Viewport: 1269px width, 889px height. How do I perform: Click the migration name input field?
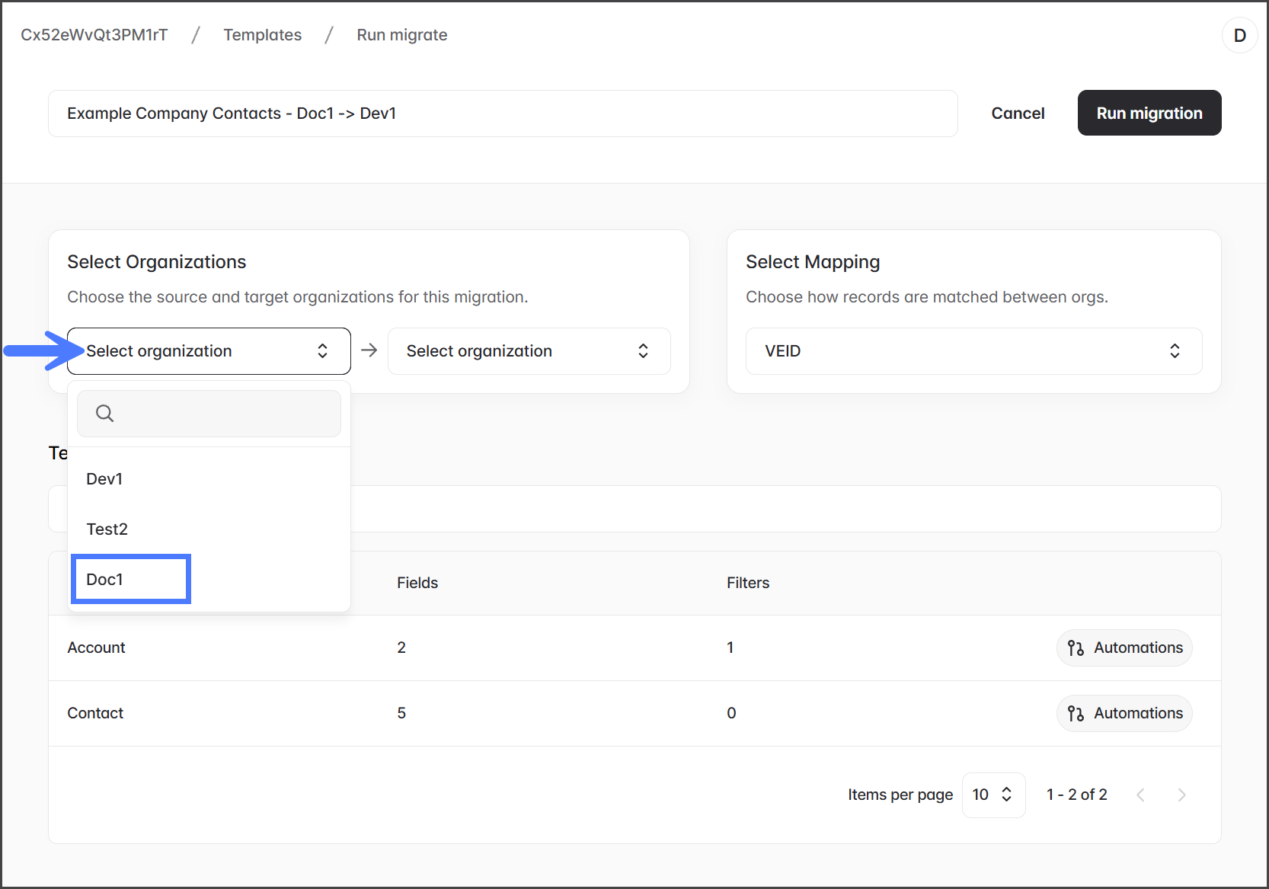point(503,114)
